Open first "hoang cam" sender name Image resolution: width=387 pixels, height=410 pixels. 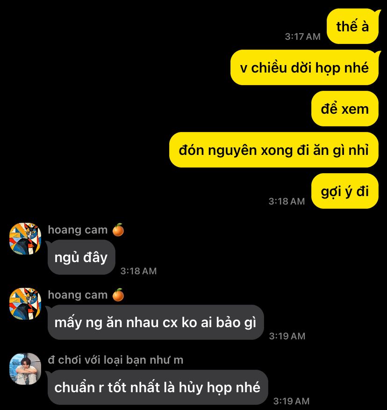(78, 230)
